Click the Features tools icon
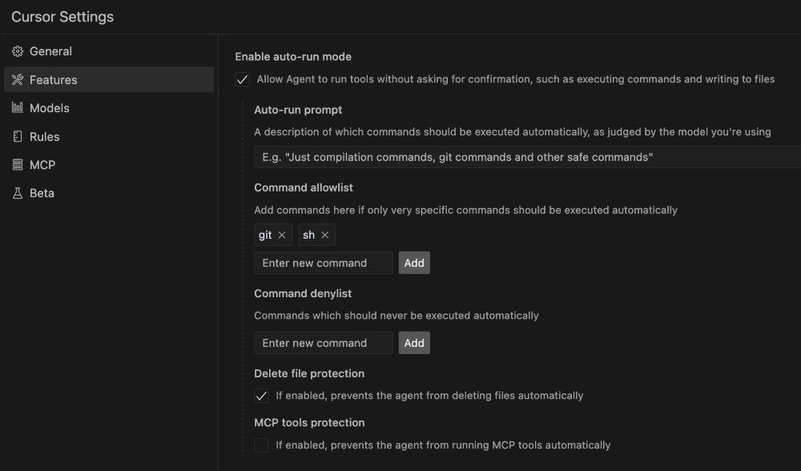Viewport: 801px width, 471px height. [x=18, y=80]
